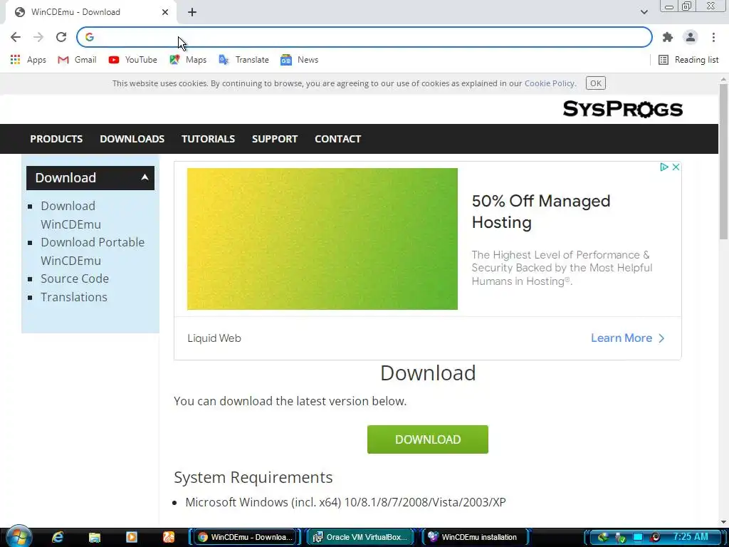Close the Liquid Web advertisement
The image size is (729, 547).
[676, 167]
